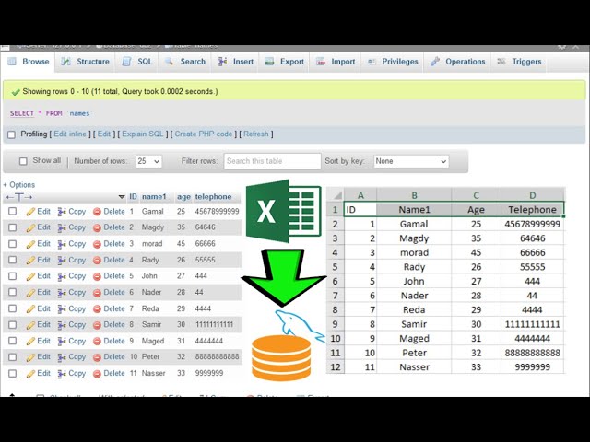Screen dimensions: 590x442
Task: Open the Export tab
Action: 285,62
